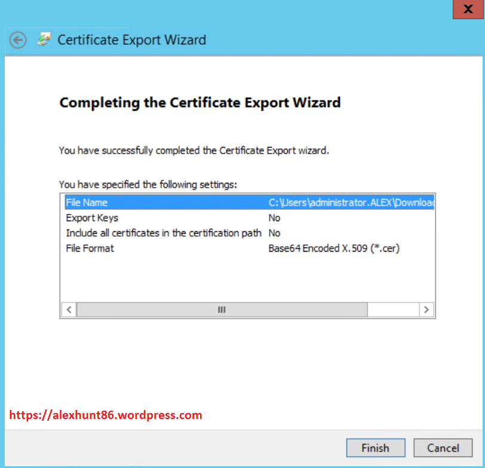Screen dimensions: 485x468
Task: Click the back arrow icon
Action: [18, 40]
